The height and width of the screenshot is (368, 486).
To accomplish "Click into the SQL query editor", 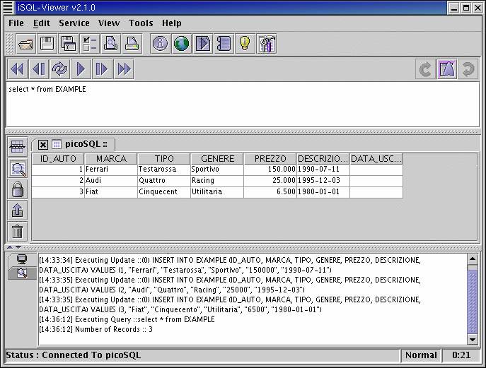I will (243, 105).
